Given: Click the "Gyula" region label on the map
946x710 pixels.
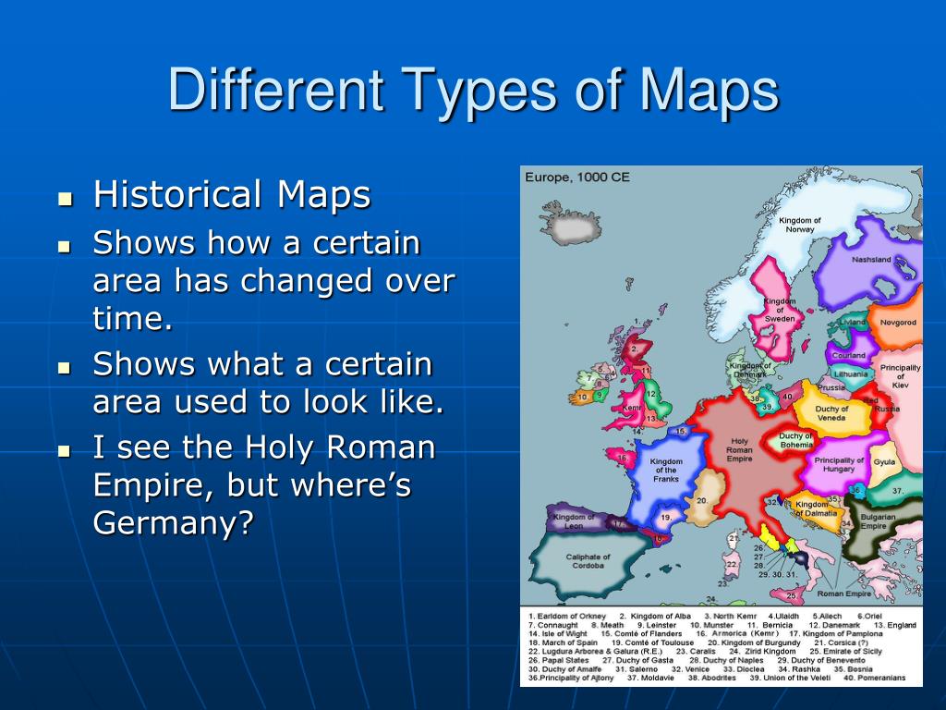Looking at the screenshot, I should 884,462.
